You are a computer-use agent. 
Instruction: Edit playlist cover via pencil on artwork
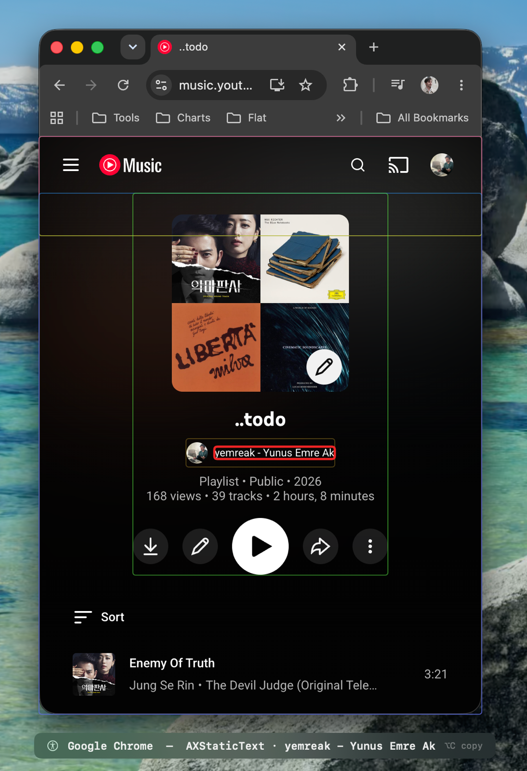pyautogui.click(x=324, y=367)
